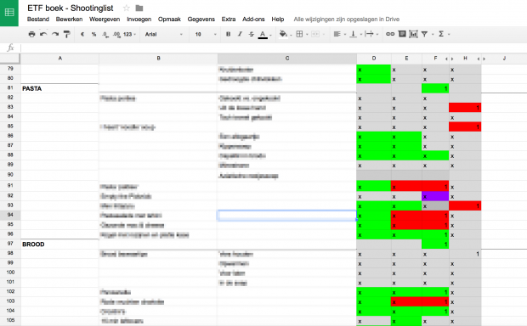Viewport: 527px width, 326px height.
Task: Toggle strikethrough formatting
Action: (252, 34)
